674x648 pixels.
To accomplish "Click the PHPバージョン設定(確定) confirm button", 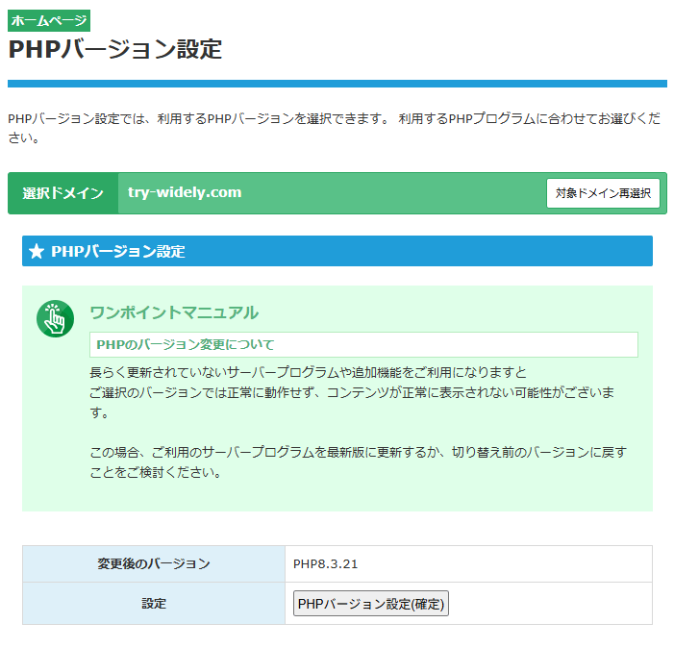I will (x=370, y=604).
